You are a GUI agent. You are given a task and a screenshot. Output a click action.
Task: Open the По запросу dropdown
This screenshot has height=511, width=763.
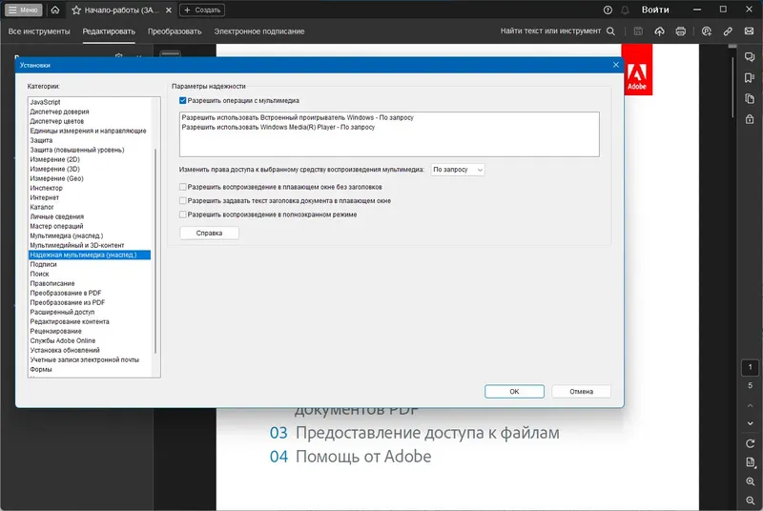pyautogui.click(x=458, y=170)
